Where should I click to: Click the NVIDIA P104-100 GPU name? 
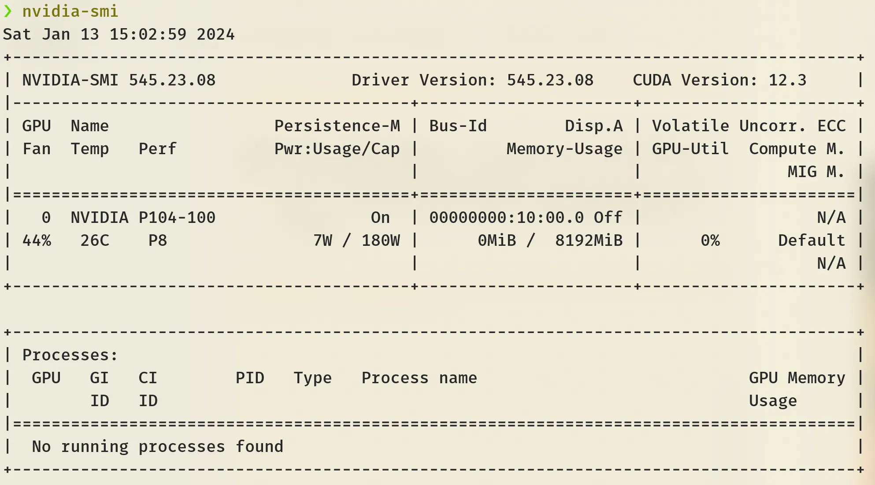tap(143, 218)
